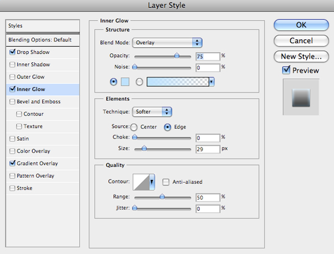Click the Range field showing 50
This screenshot has width=334, height=254.
coord(208,197)
